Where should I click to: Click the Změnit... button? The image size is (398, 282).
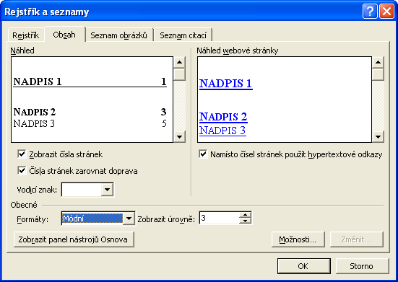356,239
